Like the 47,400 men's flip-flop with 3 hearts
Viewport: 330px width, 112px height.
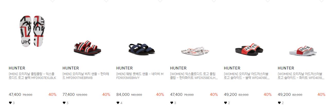pos(10,103)
